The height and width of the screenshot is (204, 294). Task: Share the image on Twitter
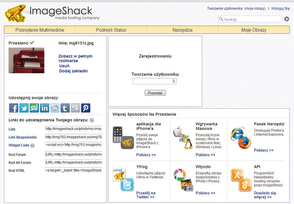24,108
